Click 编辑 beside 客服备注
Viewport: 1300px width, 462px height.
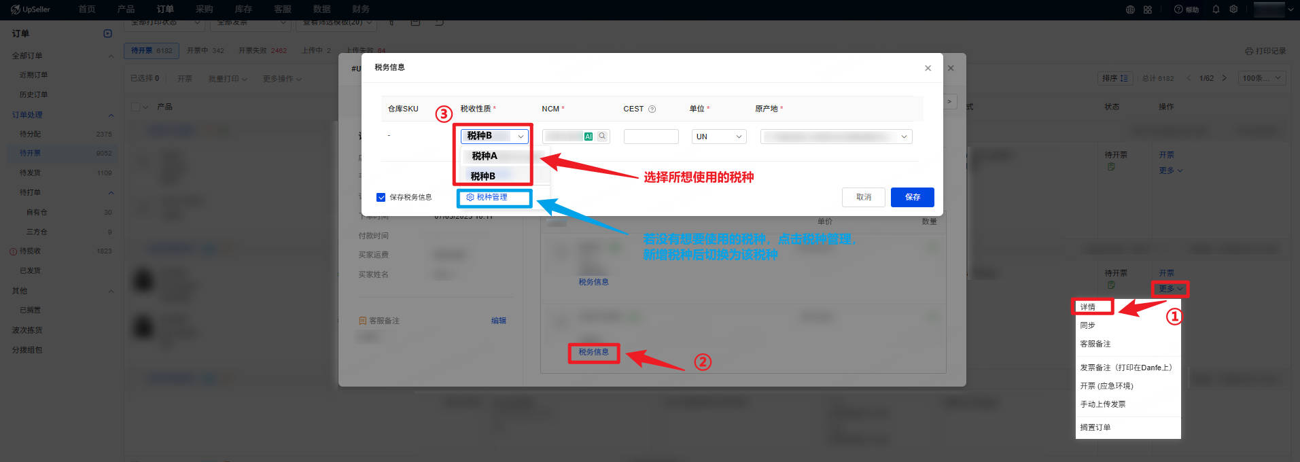click(x=499, y=321)
